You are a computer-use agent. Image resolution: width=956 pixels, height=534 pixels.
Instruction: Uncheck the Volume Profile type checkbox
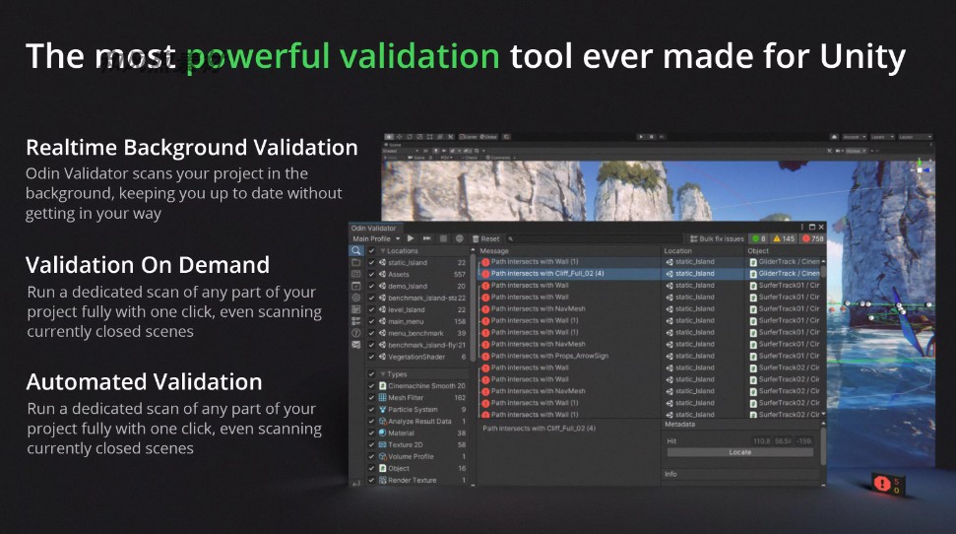[x=371, y=456]
